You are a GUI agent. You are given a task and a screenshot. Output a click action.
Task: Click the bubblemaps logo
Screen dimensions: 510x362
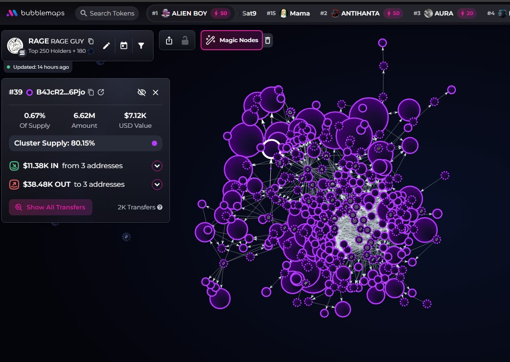click(x=36, y=13)
